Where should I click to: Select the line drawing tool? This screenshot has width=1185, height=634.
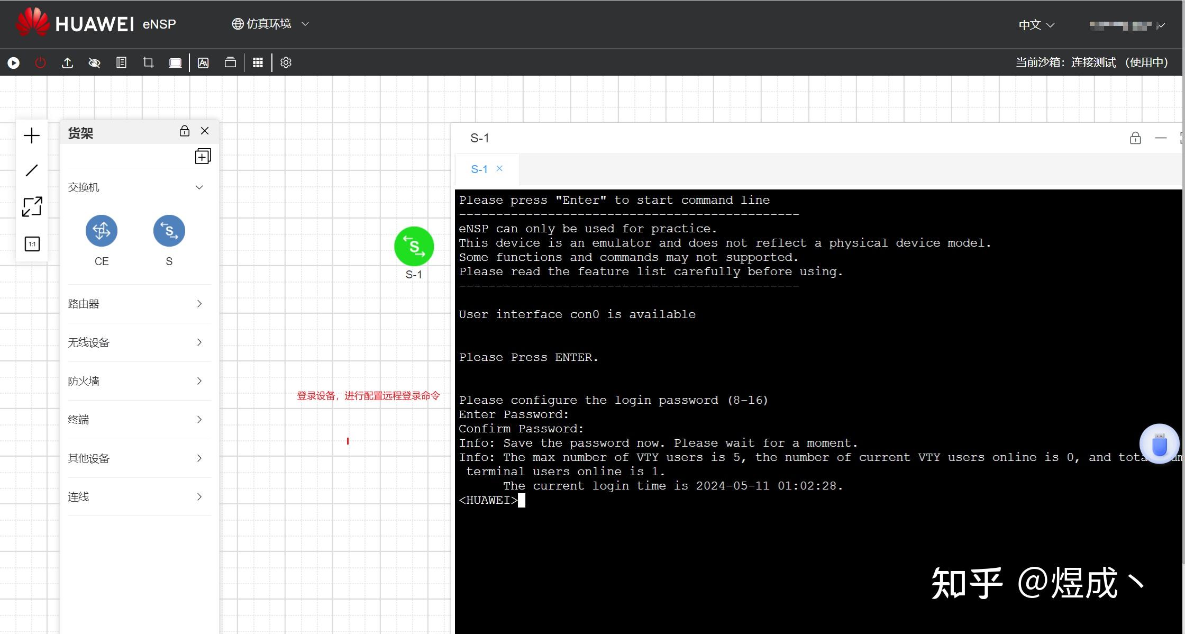click(32, 170)
